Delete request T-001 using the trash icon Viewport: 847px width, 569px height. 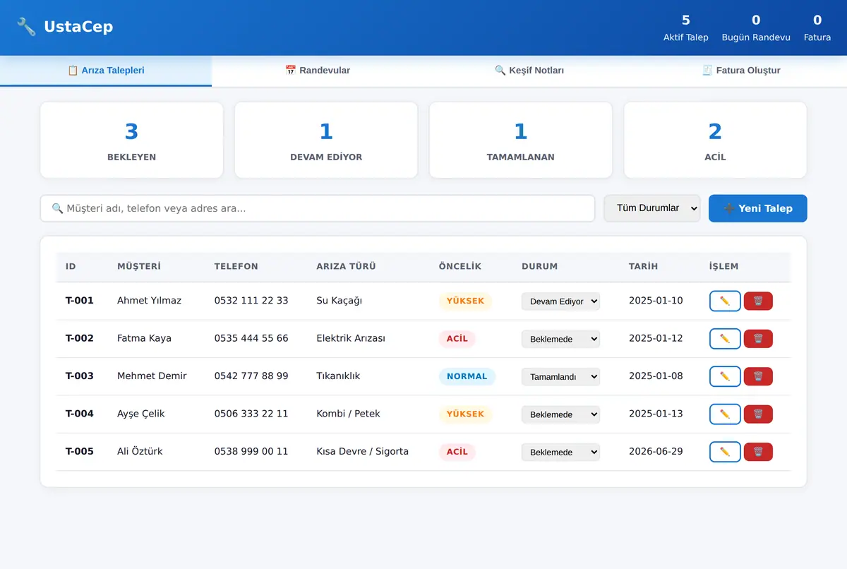pos(758,301)
